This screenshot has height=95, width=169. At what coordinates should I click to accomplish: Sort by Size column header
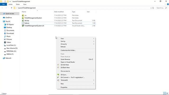pyautogui.click(x=88, y=12)
